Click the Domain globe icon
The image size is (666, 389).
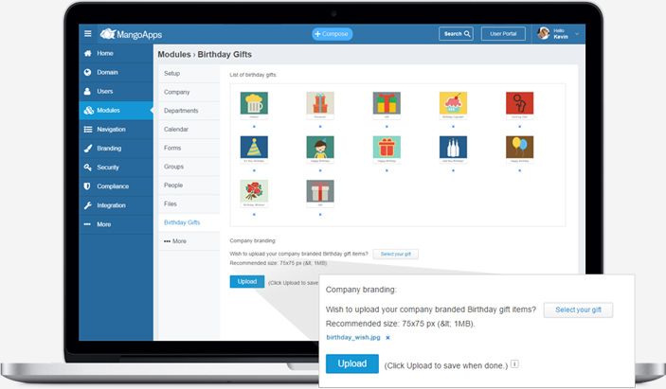87,72
